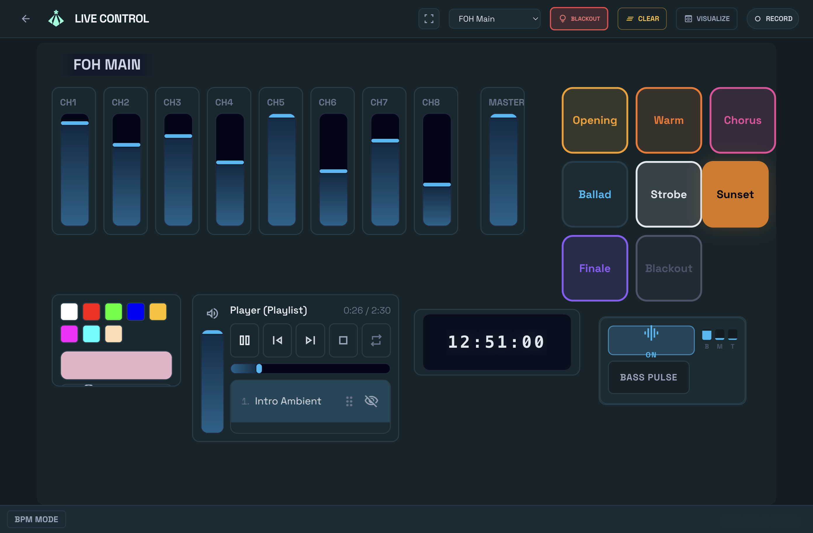
Task: Click the back arrow icon
Action: click(x=26, y=19)
